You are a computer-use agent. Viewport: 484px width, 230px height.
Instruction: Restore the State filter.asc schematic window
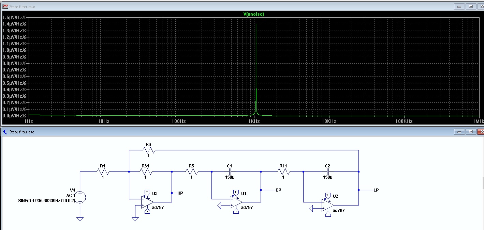click(x=471, y=131)
